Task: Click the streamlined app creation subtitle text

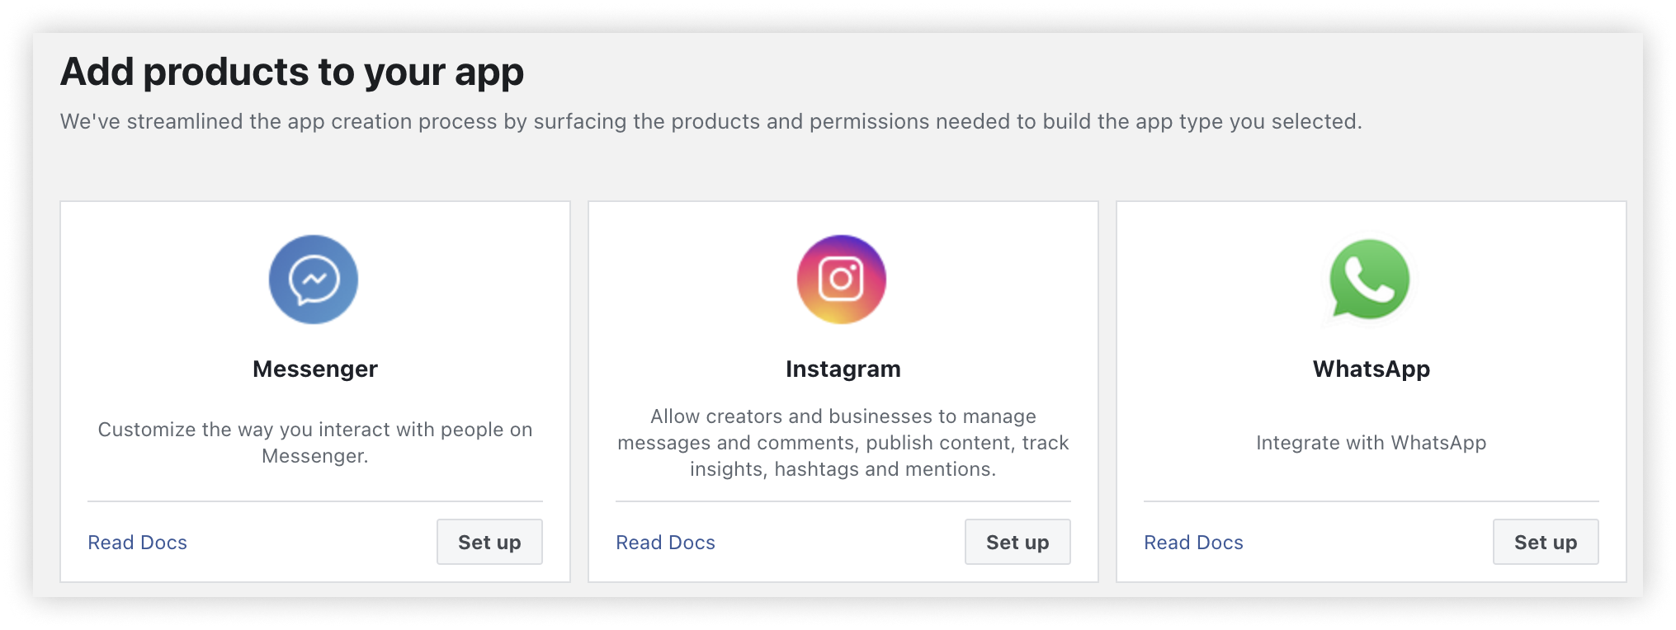Action: coord(711,121)
